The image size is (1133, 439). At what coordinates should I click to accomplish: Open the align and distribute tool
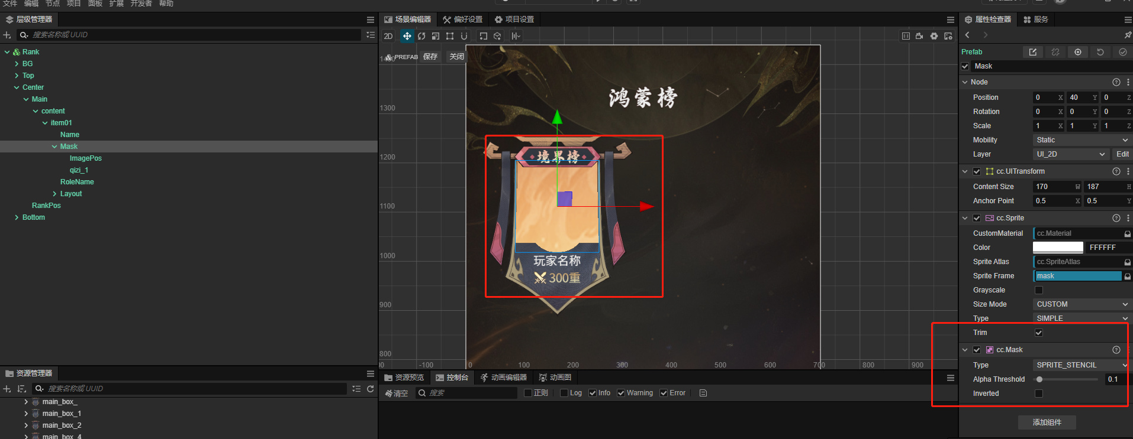(x=516, y=36)
